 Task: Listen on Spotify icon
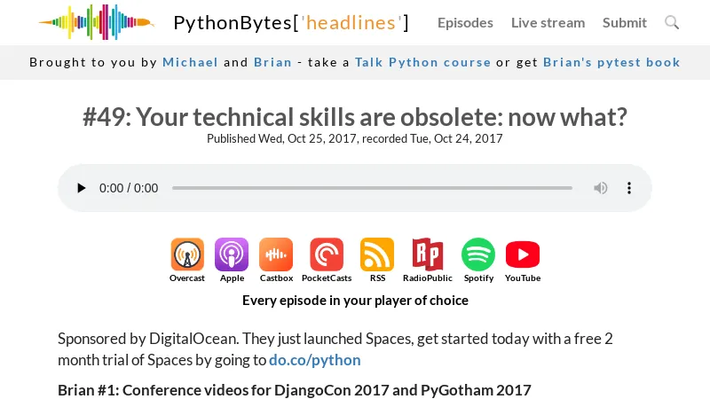coord(478,254)
